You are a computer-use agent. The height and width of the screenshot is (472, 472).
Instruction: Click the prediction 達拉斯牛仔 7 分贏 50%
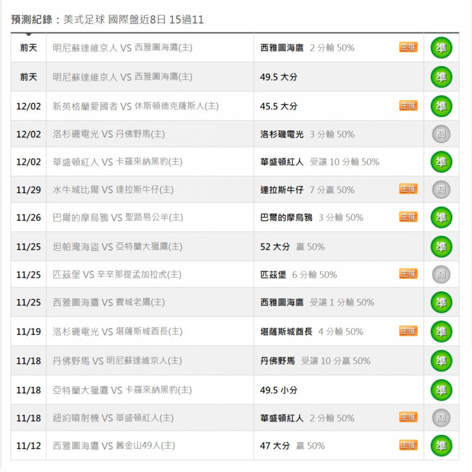click(307, 190)
